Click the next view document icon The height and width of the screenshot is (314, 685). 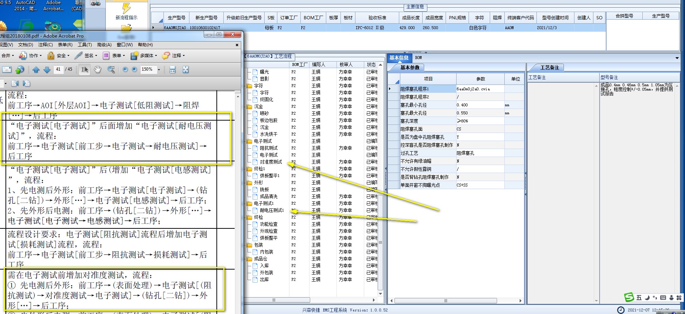26,83
